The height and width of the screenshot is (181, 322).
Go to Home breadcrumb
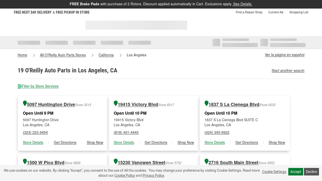[23, 55]
